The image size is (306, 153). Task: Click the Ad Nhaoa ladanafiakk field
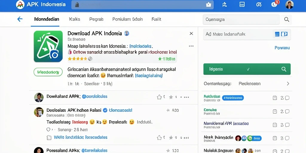pyautogui.click(x=247, y=34)
